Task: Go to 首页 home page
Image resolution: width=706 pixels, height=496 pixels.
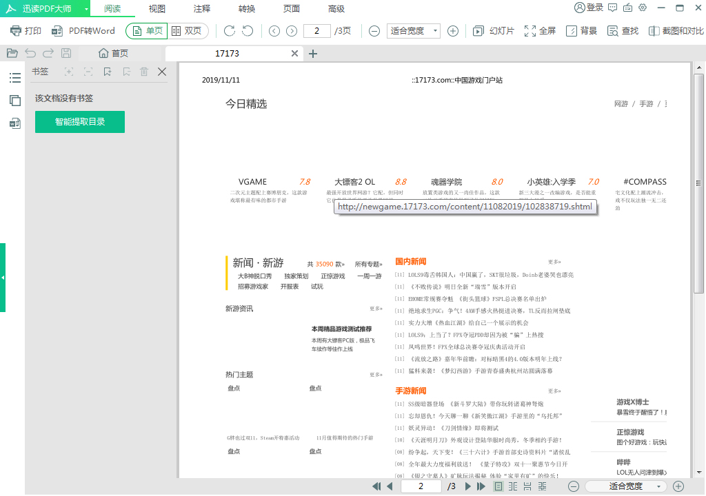Action: click(x=112, y=52)
